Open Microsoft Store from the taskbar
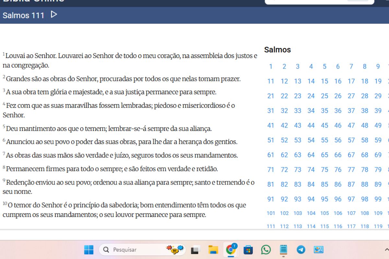 point(248,249)
